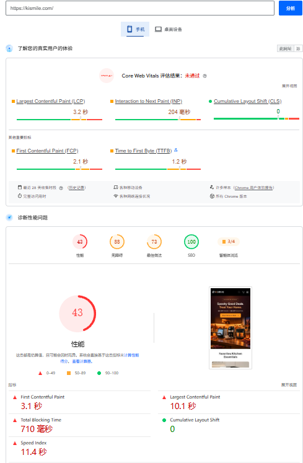Image resolution: width=303 pixels, height=463 pixels.
Task: Switch to the 手机 mobile tab
Action: tap(135, 29)
